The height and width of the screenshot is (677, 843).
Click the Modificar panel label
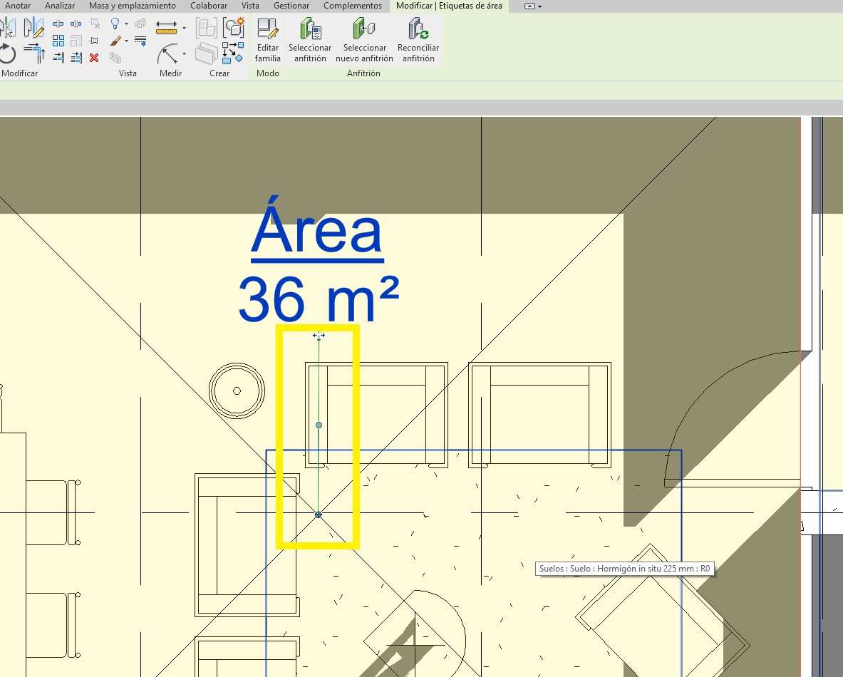(x=20, y=73)
